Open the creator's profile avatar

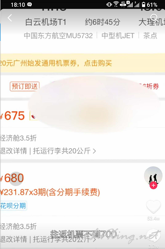[x=153, y=175]
